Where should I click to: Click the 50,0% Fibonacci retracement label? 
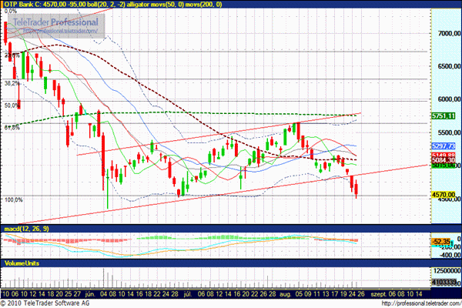point(12,105)
